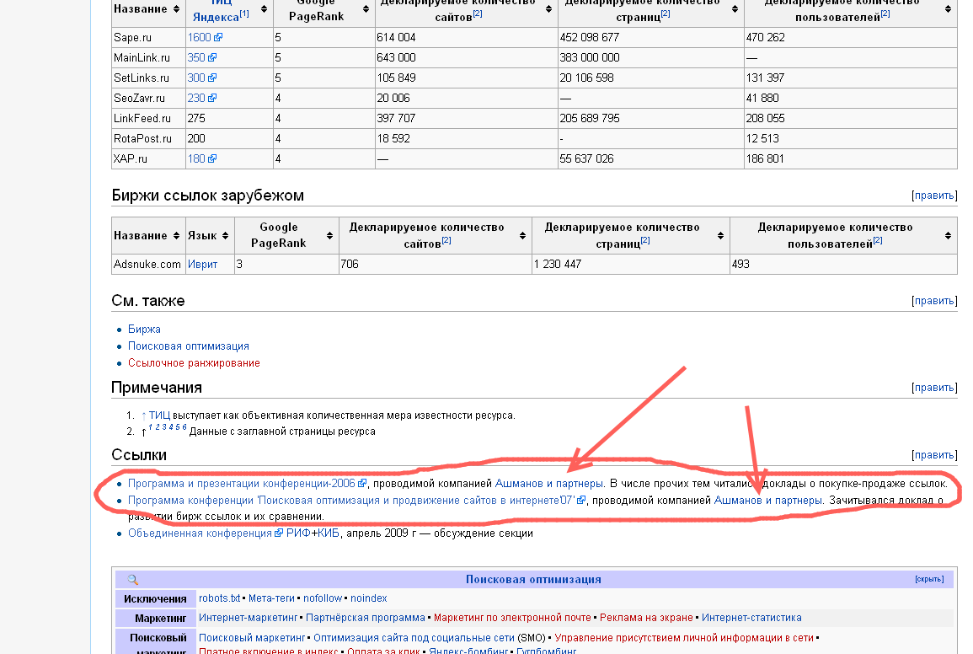The width and height of the screenshot is (973, 654).
Task: Edit the Биржи ссылок зарубежом section
Action: (x=934, y=196)
